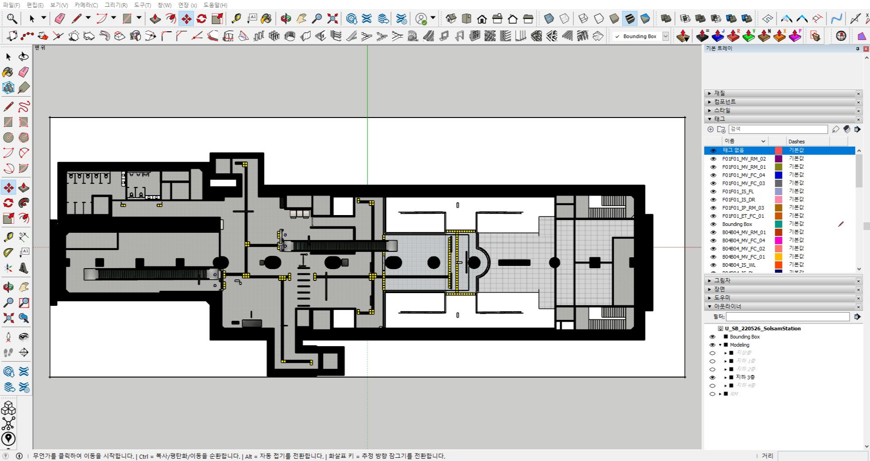870x461 pixels.
Task: Select the Move tool in top toolbar
Action: tap(186, 19)
